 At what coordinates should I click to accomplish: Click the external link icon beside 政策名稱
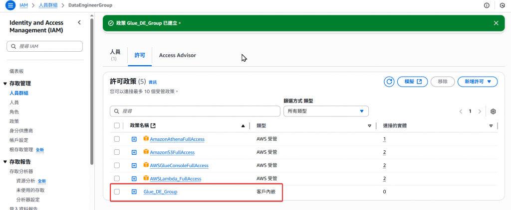coord(153,125)
